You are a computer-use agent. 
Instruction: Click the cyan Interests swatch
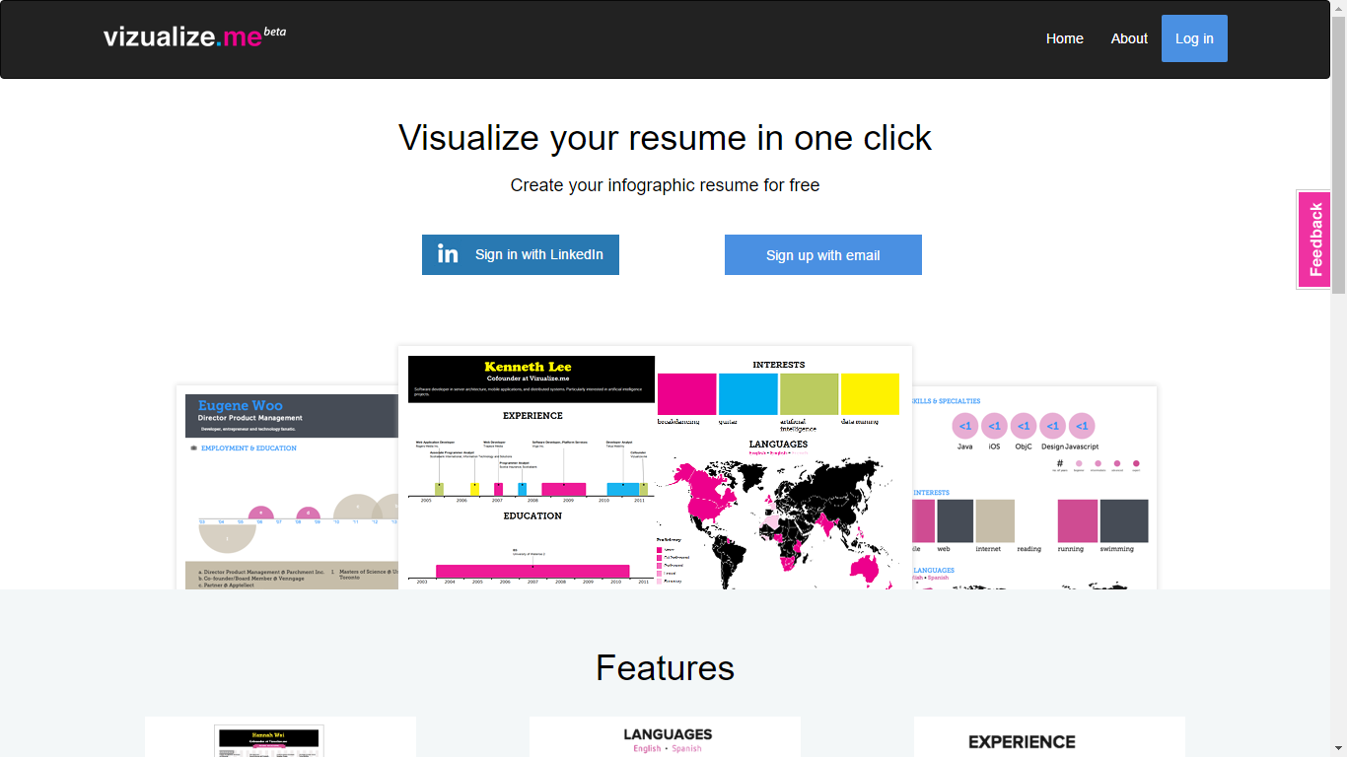click(x=748, y=394)
